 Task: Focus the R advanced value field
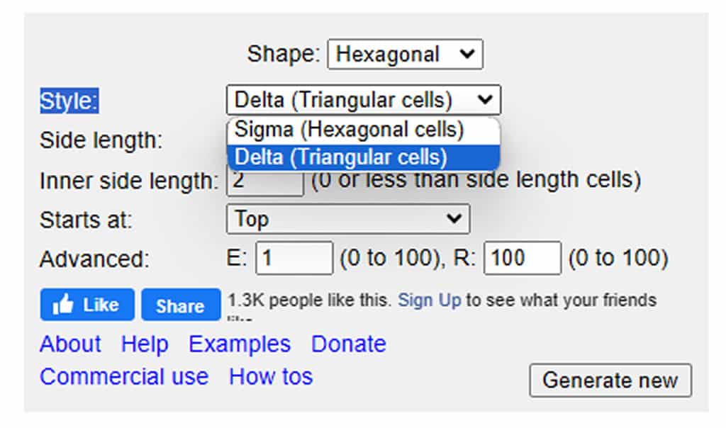(x=522, y=258)
